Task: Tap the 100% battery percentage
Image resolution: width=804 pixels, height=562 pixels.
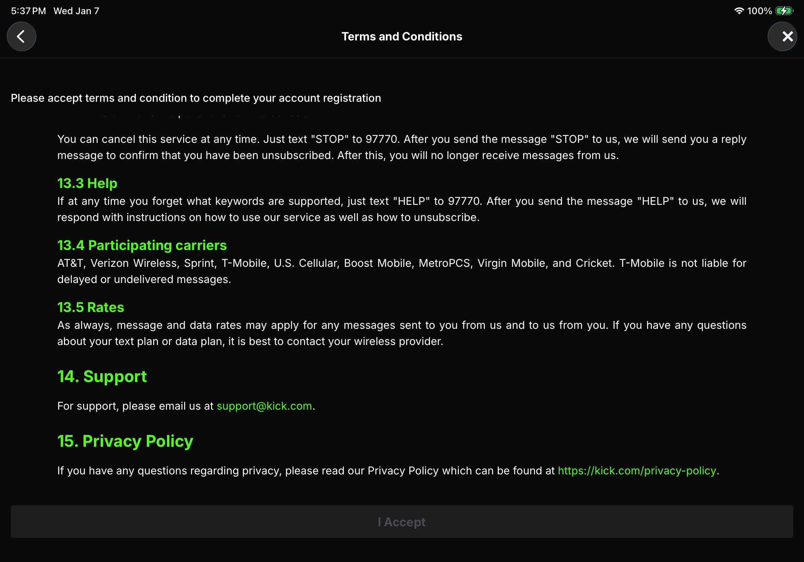Action: tap(759, 11)
